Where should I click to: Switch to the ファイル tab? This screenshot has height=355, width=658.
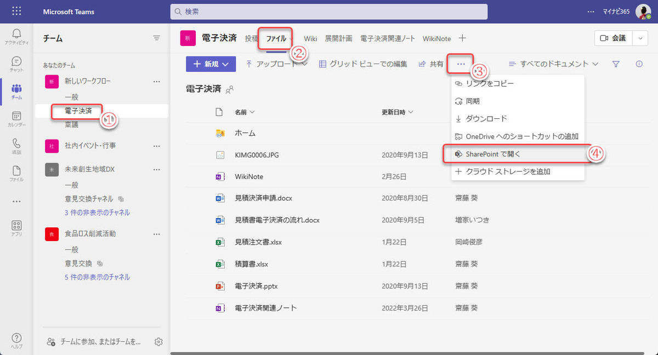pos(276,39)
